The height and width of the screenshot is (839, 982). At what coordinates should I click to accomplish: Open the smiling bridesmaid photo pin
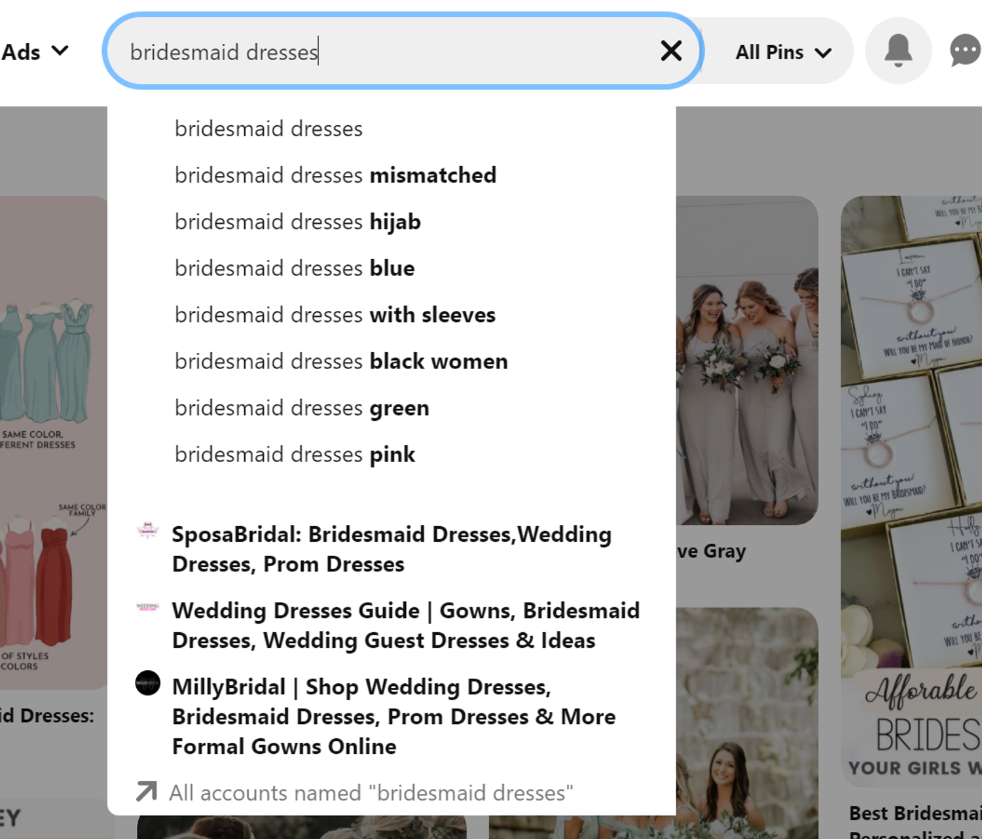point(747,723)
